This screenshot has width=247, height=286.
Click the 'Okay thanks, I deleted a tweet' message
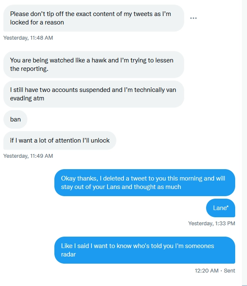tap(145, 183)
